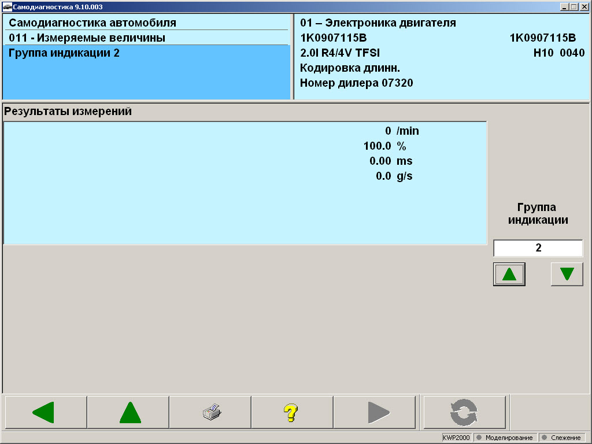The image size is (592, 444).
Task: Click the gray right-arrow forward button
Action: [x=374, y=412]
